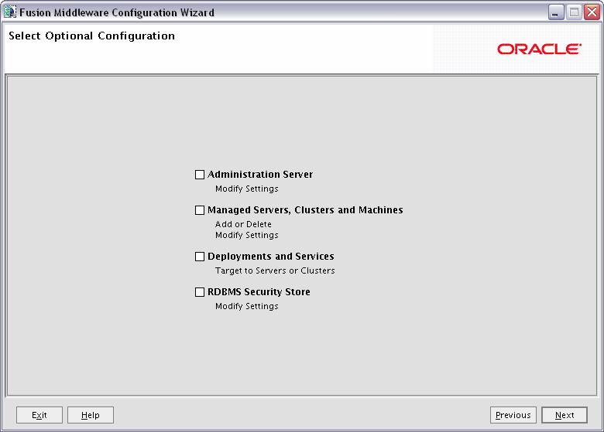Click 'Target to Servers or Clusters' text
This screenshot has height=432, width=604.
coord(275,270)
